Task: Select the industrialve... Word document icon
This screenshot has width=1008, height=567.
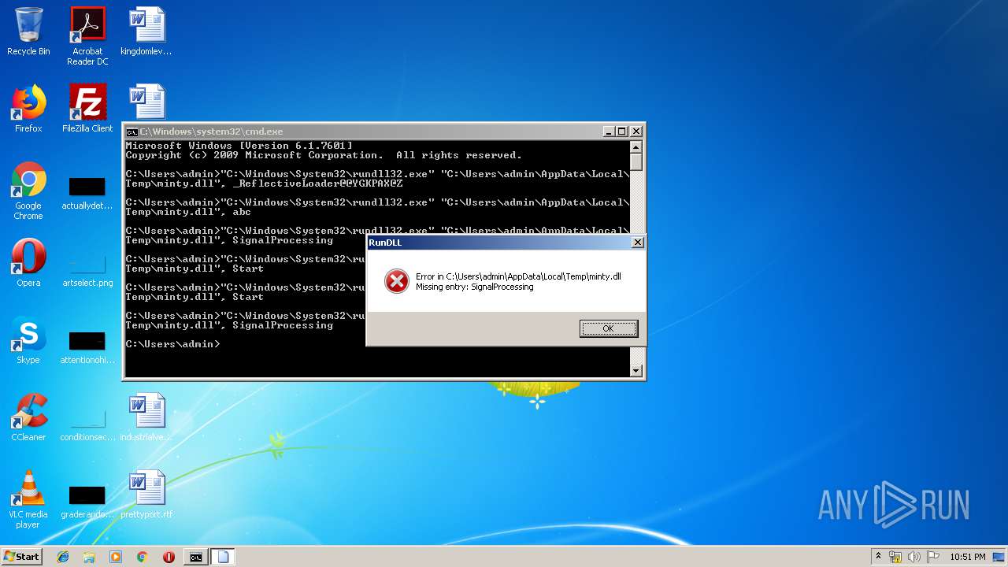Action: pos(146,417)
